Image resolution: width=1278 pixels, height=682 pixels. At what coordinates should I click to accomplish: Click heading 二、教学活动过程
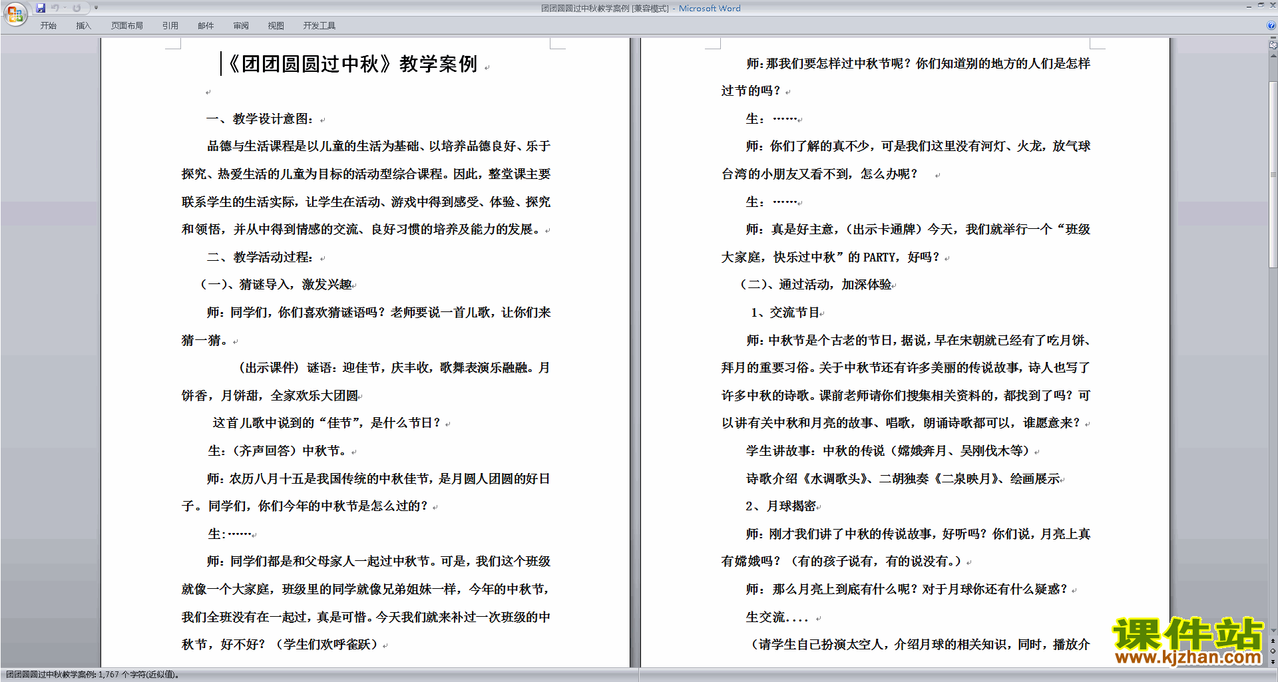tap(260, 257)
